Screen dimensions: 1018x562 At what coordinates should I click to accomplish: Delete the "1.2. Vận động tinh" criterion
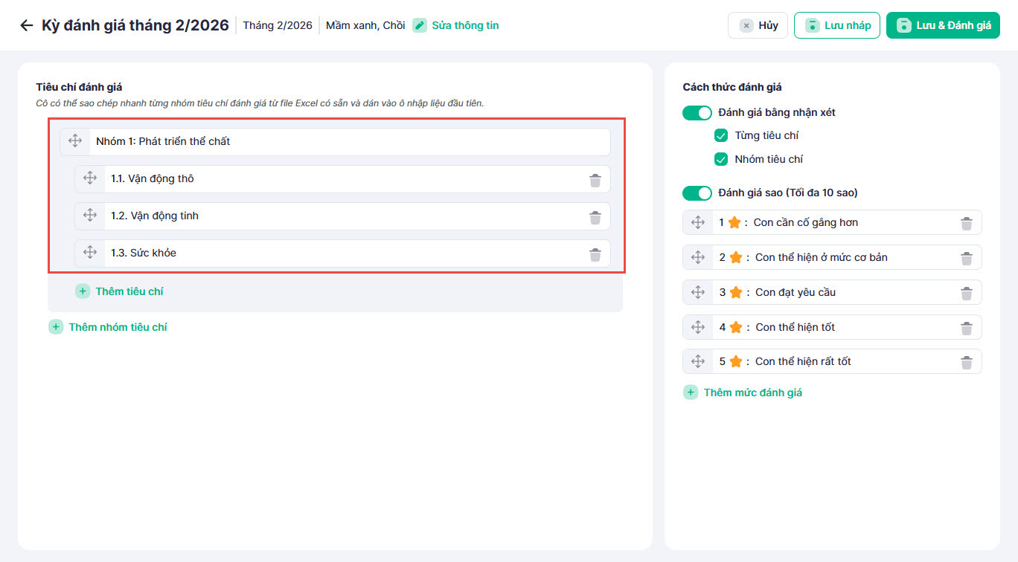pyautogui.click(x=595, y=217)
